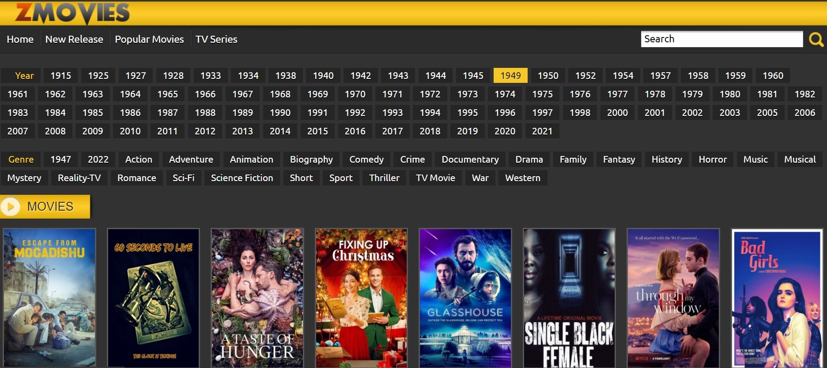The image size is (827, 368).
Task: Open 60 Seconds to Live poster
Action: click(x=154, y=298)
